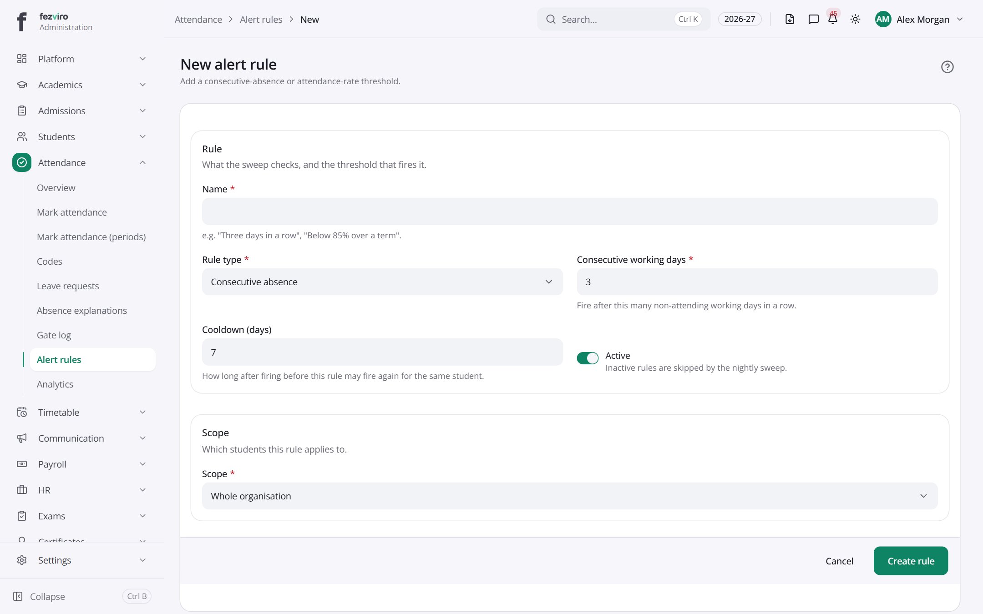Expand the Settings menu chevron
The height and width of the screenshot is (614, 983).
pyautogui.click(x=142, y=560)
